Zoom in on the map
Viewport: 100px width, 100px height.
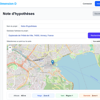[10, 47]
